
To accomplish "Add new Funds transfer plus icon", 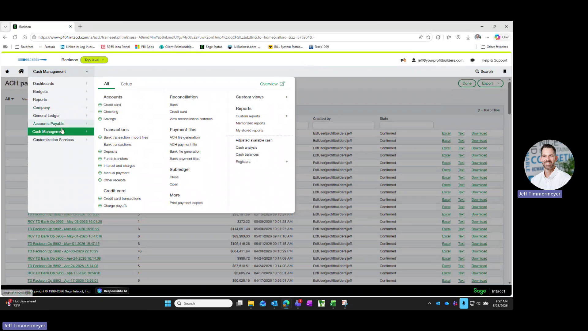I will tap(100, 159).
